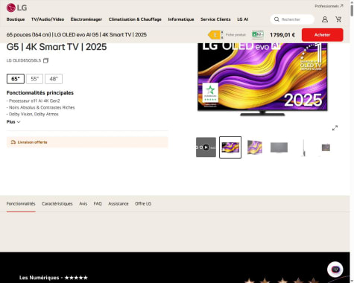The height and width of the screenshot is (283, 354).
Task: Select the wall-mounted TV thumbnail
Action: (x=326, y=147)
